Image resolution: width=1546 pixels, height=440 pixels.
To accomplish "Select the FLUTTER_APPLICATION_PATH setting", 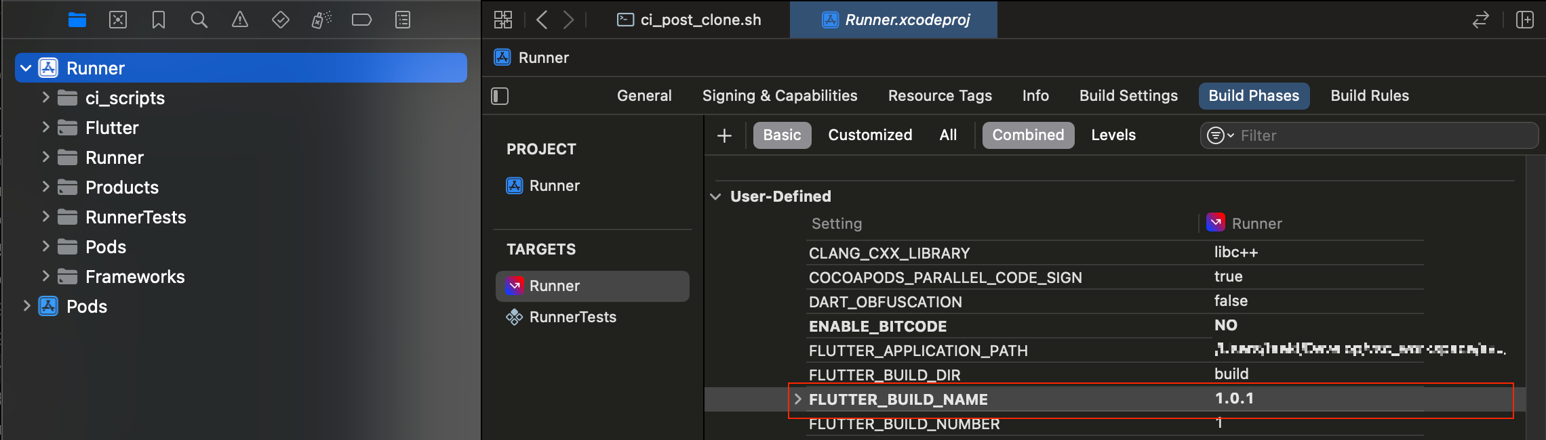I will (x=918, y=351).
